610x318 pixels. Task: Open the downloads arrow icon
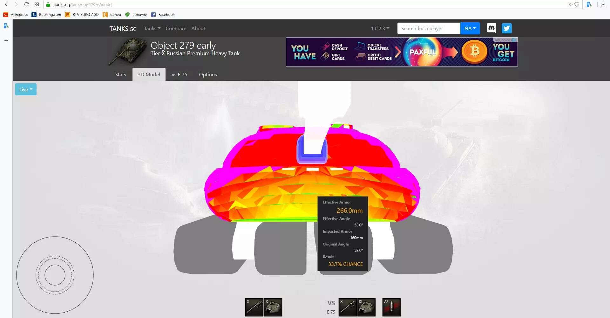point(603,4)
